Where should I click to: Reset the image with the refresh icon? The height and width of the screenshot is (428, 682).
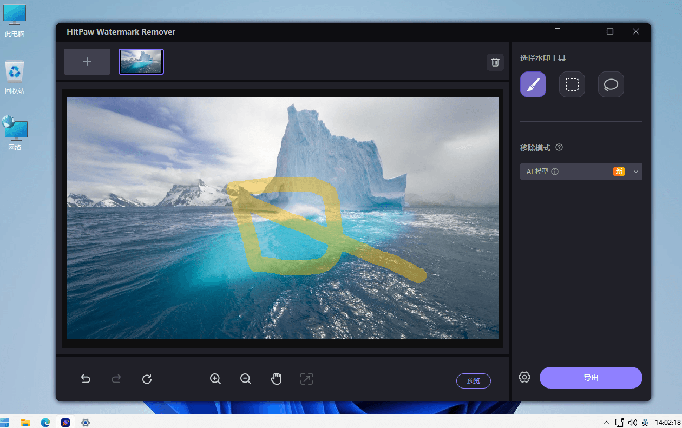[147, 379]
